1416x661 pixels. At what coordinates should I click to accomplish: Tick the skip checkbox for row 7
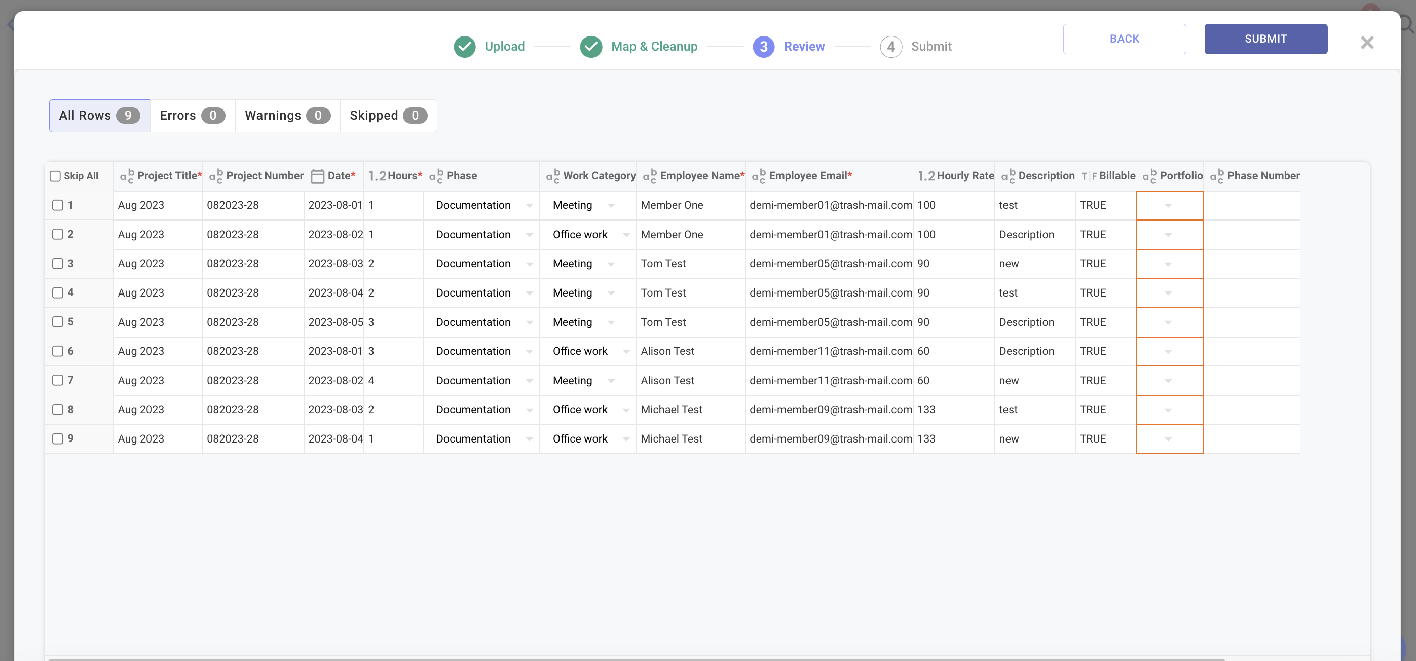click(x=58, y=380)
